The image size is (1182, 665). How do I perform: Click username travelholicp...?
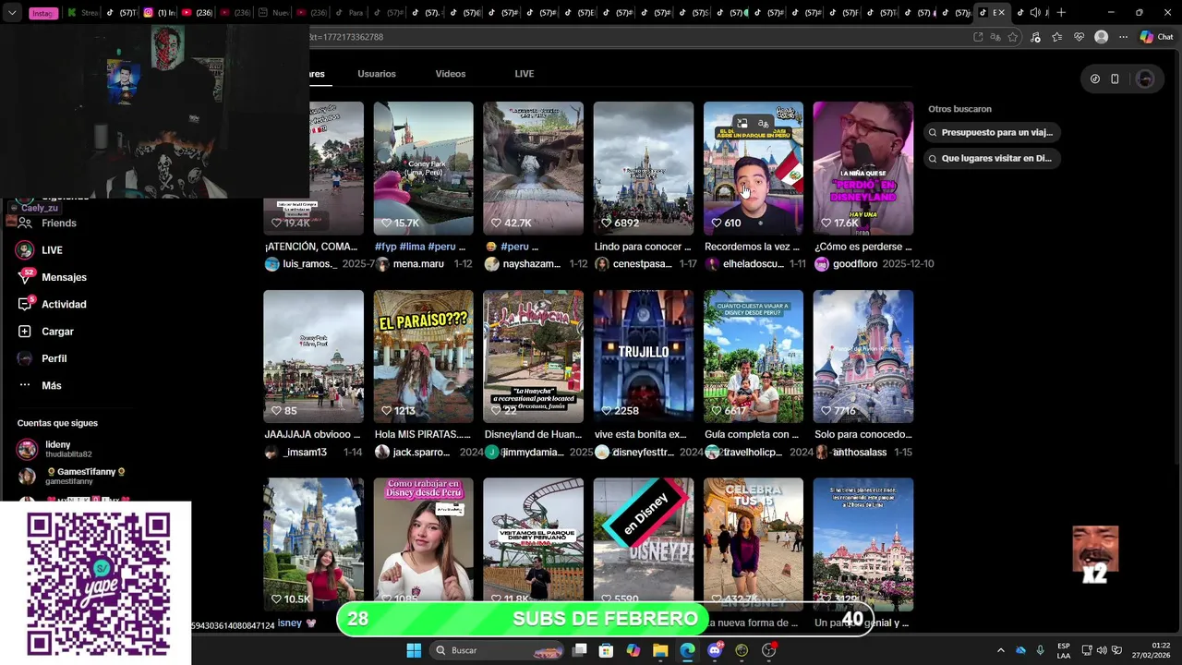753,453
